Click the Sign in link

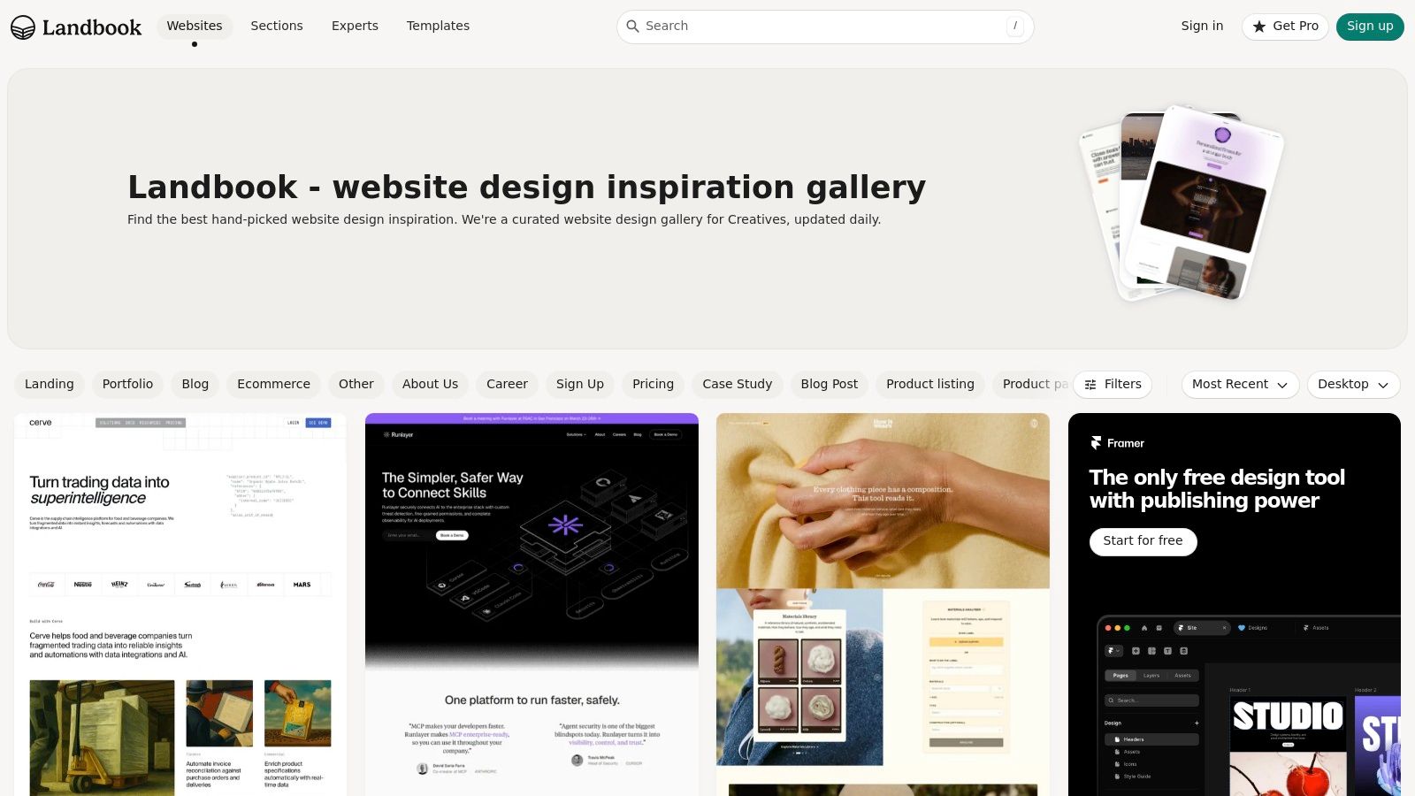pyautogui.click(x=1202, y=26)
